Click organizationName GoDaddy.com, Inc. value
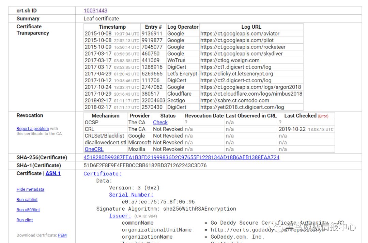Viewport: 368px width, 243px height. 237,237
